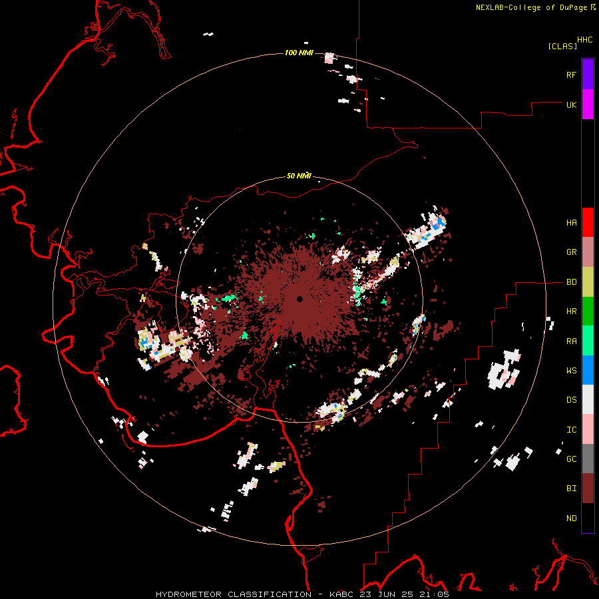599x599 pixels.
Task: Click the RF legend label
Action: tap(571, 75)
